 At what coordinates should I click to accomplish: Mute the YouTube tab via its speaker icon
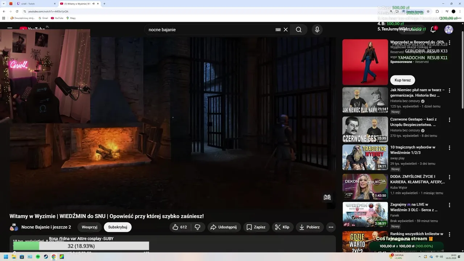click(94, 4)
